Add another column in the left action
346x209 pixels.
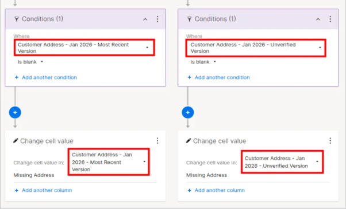point(44,190)
